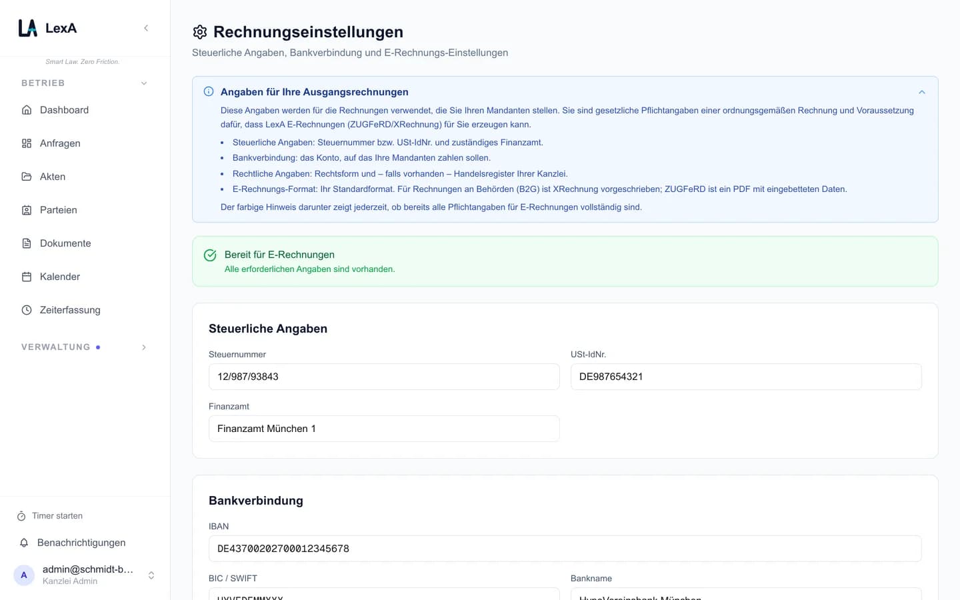Click the Parteien contact icon
Viewport: 960px width, 600px height.
[x=27, y=210]
